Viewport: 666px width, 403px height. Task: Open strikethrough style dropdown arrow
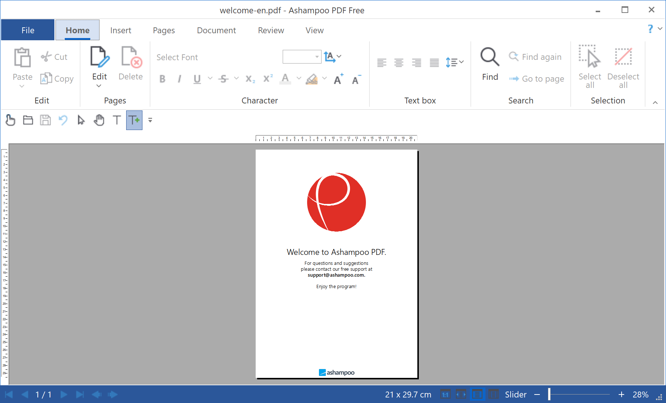(x=236, y=78)
